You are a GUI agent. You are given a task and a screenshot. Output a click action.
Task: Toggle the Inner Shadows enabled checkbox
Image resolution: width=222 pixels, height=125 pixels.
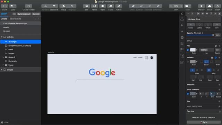(188, 94)
